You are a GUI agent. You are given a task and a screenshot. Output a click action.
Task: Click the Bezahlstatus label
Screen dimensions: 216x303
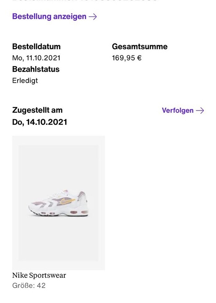(x=35, y=69)
